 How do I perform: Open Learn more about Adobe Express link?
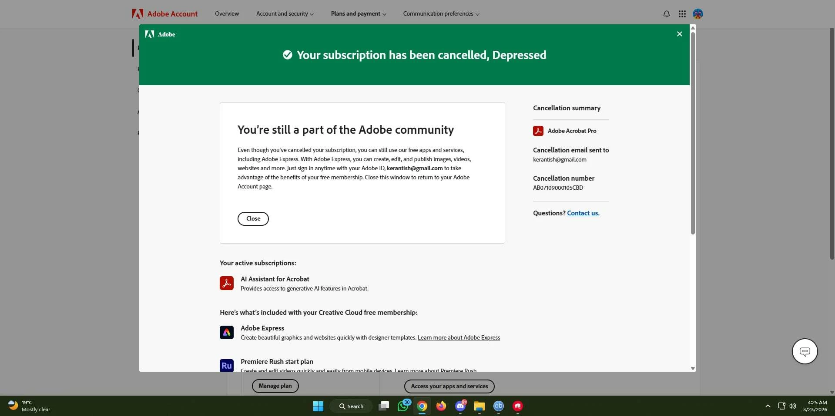click(459, 338)
